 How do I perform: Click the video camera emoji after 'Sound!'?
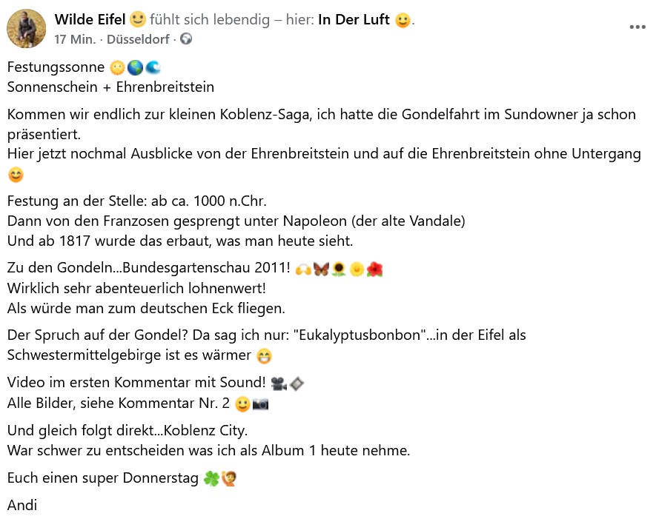point(279,384)
